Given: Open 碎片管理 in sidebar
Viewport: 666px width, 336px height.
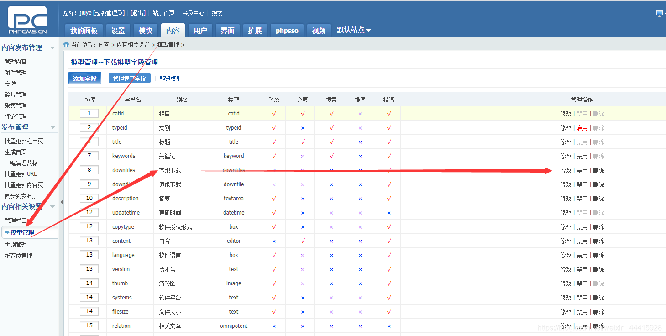Looking at the screenshot, I should point(16,94).
